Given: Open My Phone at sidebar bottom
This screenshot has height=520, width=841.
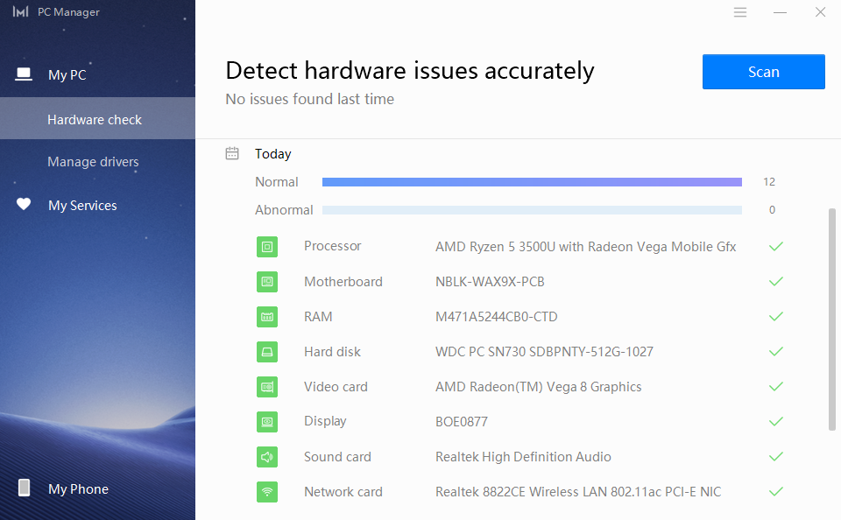Looking at the screenshot, I should (x=78, y=489).
